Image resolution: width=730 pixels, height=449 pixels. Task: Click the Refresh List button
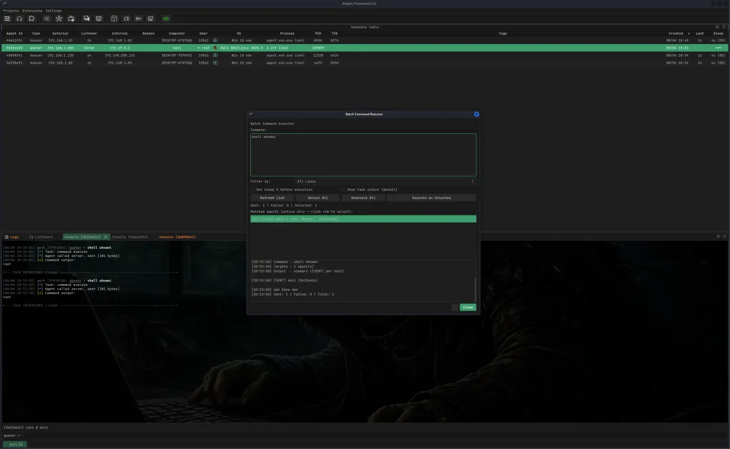(x=272, y=198)
